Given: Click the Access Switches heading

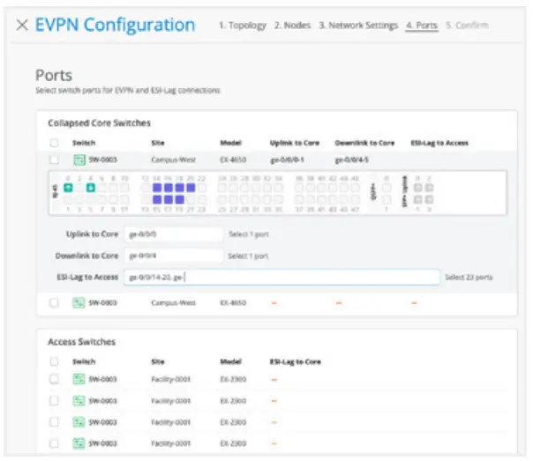Looking at the screenshot, I should click(x=81, y=341).
